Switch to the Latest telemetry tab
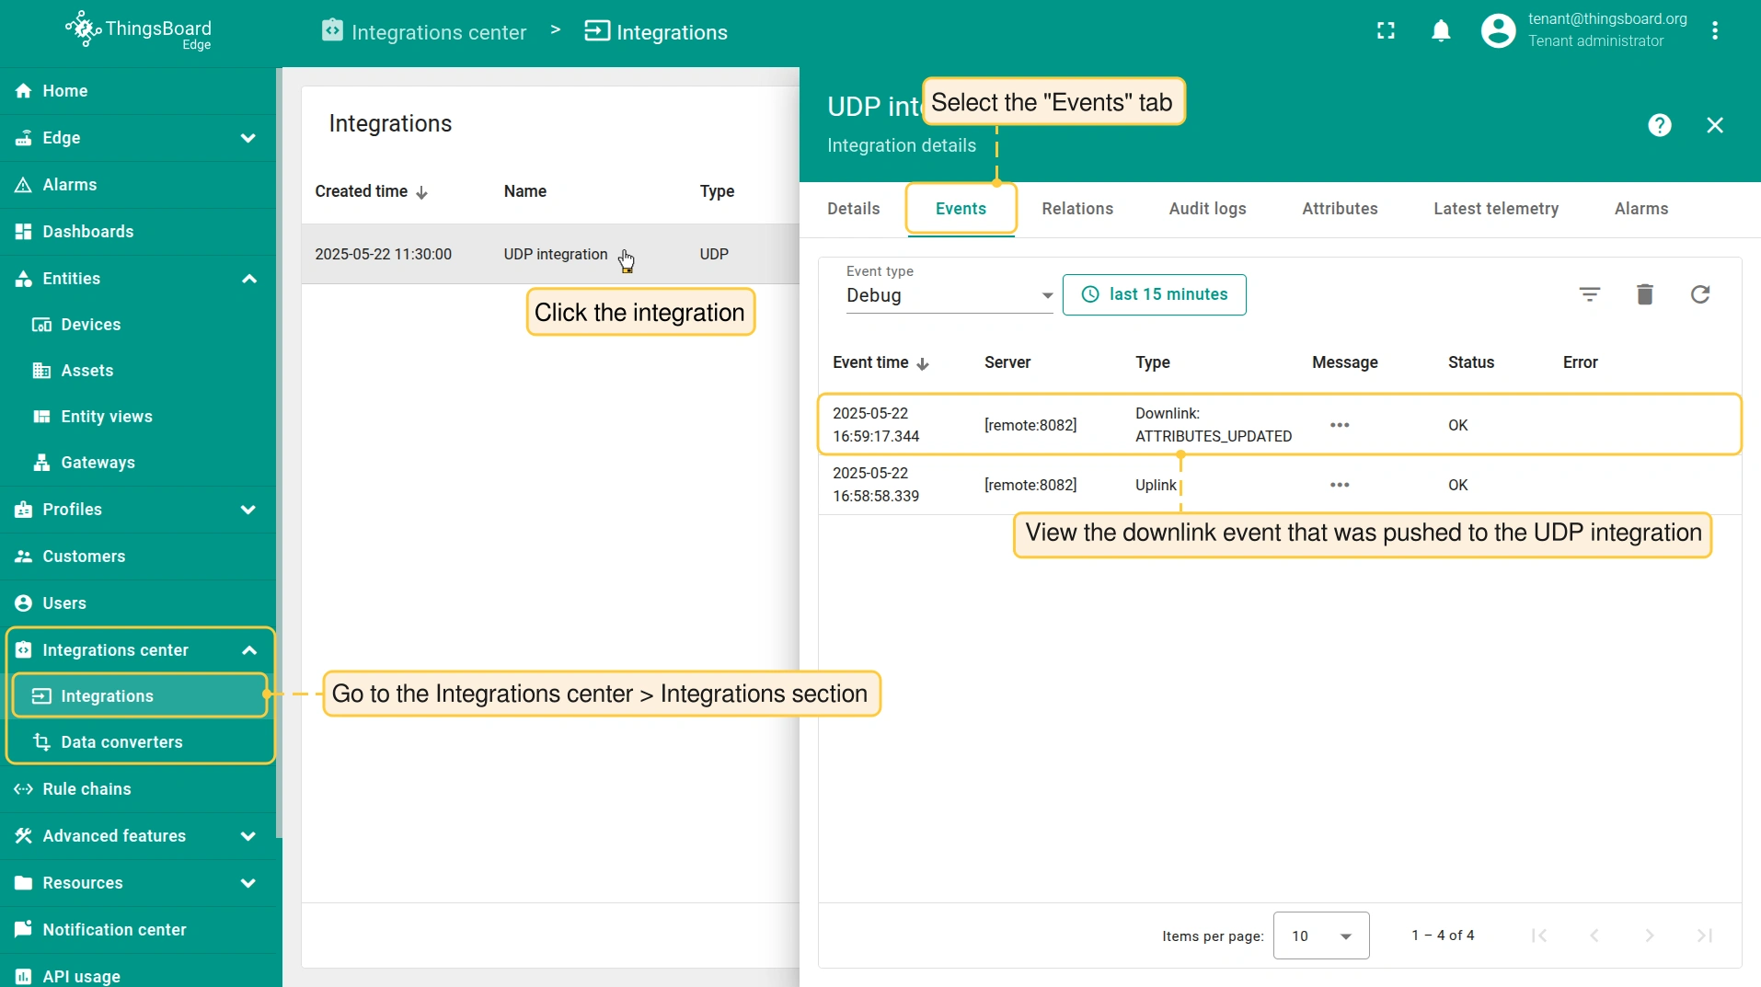 pyautogui.click(x=1495, y=209)
